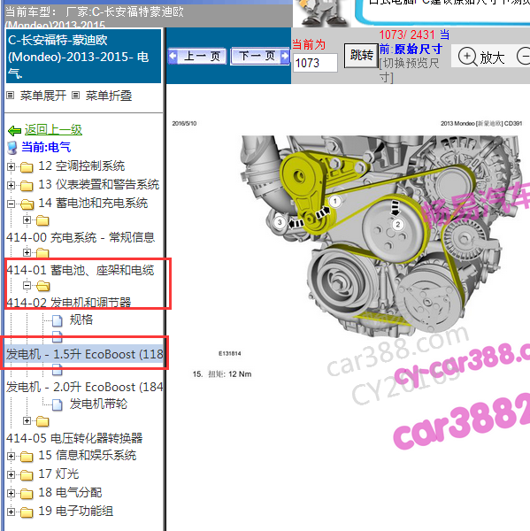Expand the 15 信息和娱乐系统 node
The height and width of the screenshot is (531, 530).
pyautogui.click(x=11, y=456)
